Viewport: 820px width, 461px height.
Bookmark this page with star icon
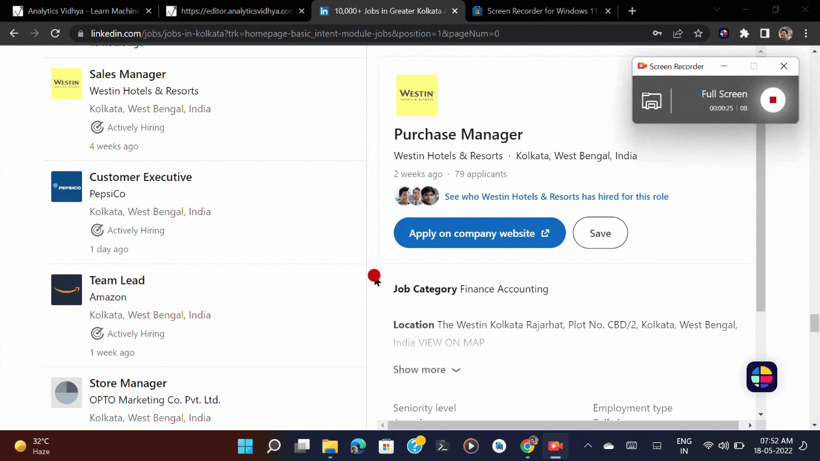tap(698, 34)
